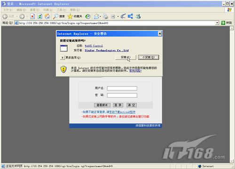Image resolution: width=235 pixels, height=169 pixels.
Task: Click the IE page icon in status bar
Action: 3,166
